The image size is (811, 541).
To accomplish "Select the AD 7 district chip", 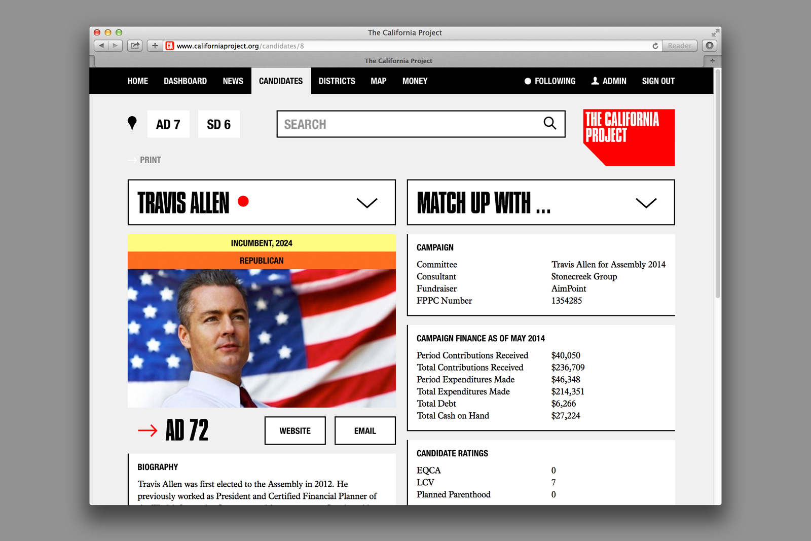I will point(168,124).
